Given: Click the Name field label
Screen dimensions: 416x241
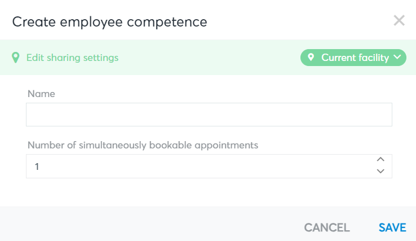Looking at the screenshot, I should 41,94.
